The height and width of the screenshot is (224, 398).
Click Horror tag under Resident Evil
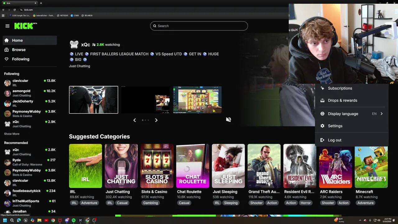point(306,203)
